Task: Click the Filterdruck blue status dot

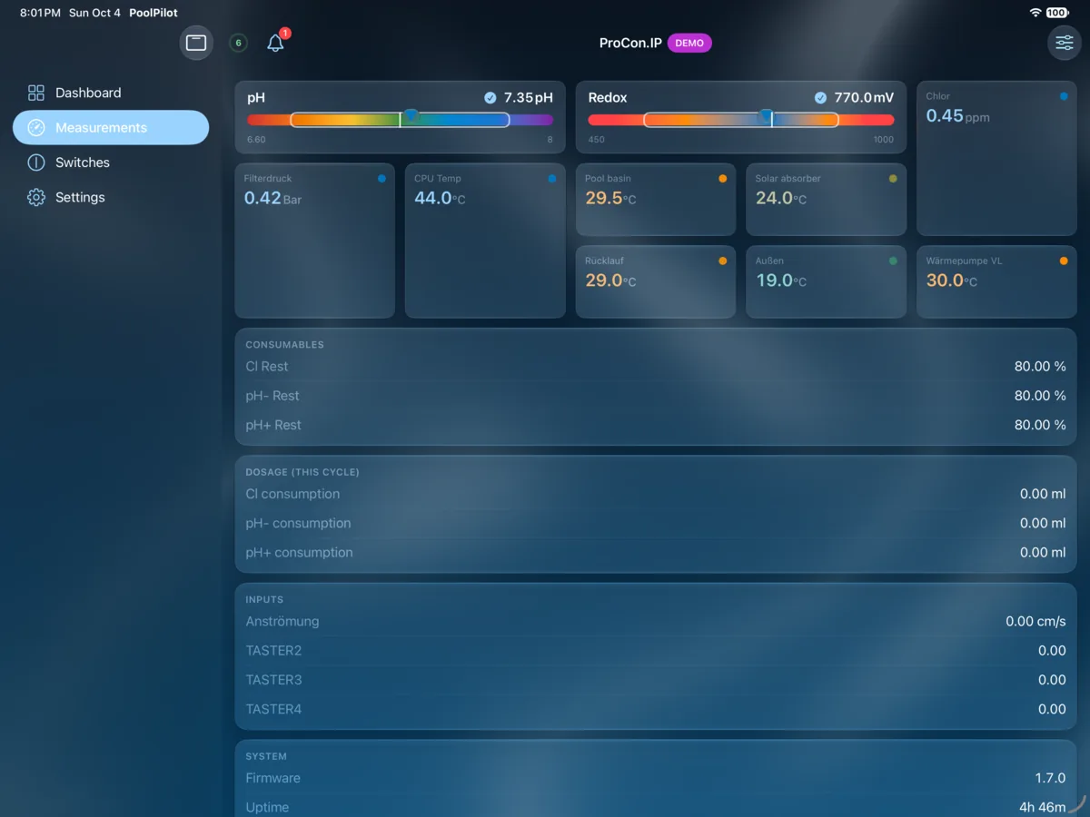Action: click(381, 179)
